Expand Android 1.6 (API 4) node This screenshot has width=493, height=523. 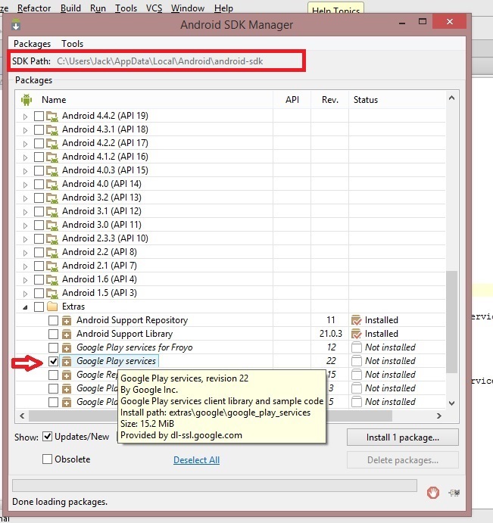pyautogui.click(x=25, y=280)
